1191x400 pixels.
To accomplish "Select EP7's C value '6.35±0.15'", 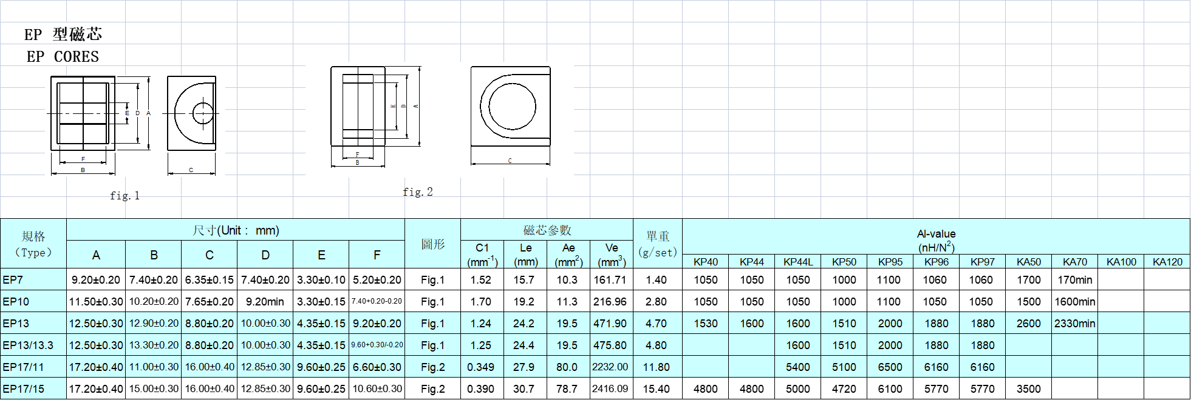I will 210,279.
